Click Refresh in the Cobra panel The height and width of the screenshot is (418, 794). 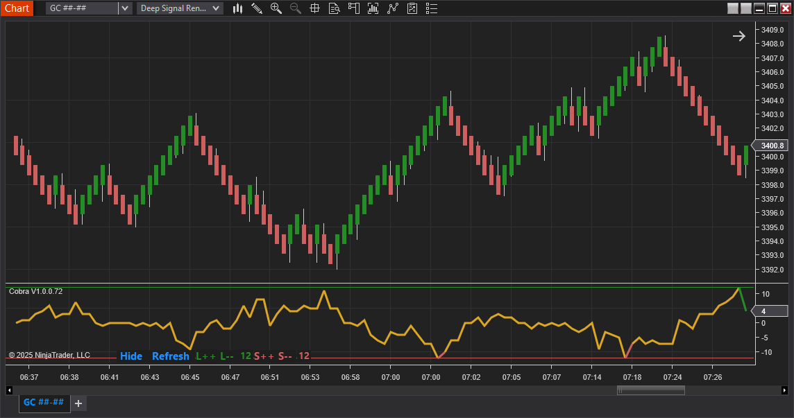170,356
